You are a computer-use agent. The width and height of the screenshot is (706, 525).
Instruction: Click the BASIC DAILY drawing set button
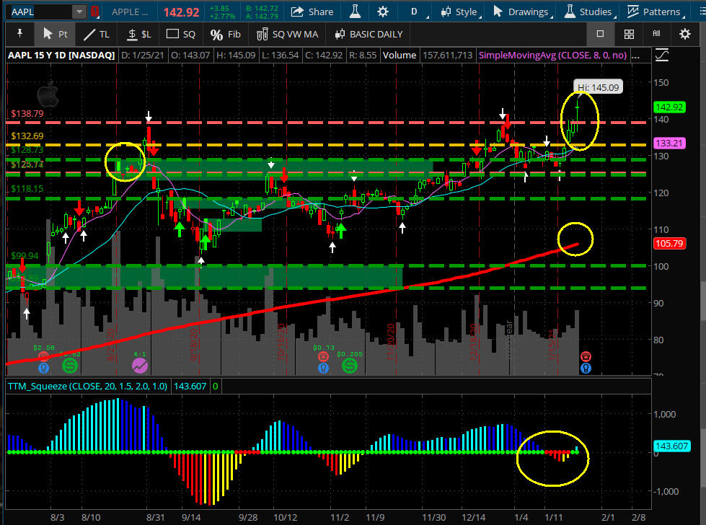368,34
